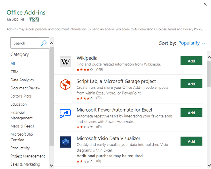Choose the Editor's Picks category
The width and height of the screenshot is (211, 169).
point(21,96)
